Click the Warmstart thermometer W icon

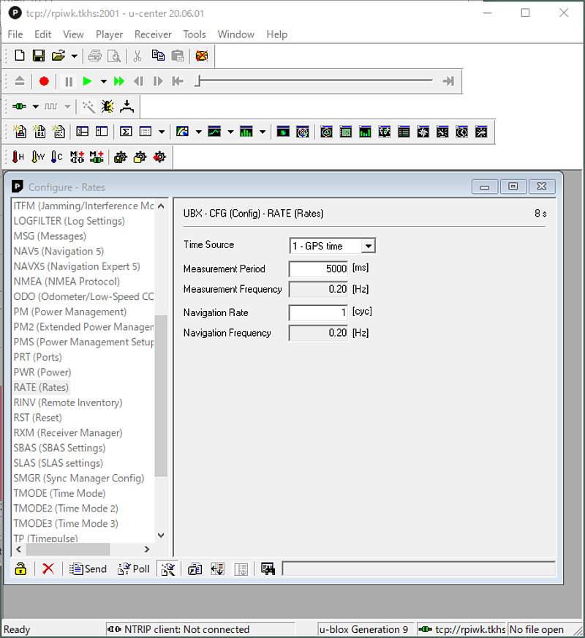coord(37,157)
